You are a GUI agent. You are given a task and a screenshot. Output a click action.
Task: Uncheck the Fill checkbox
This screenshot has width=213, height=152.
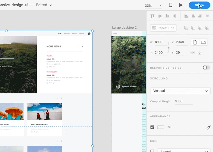click(x=152, y=127)
